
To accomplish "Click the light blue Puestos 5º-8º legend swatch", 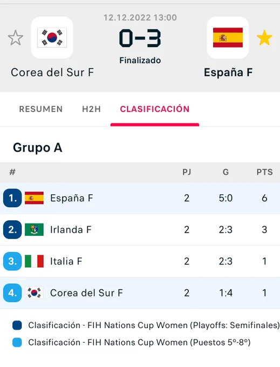I will click(17, 342).
